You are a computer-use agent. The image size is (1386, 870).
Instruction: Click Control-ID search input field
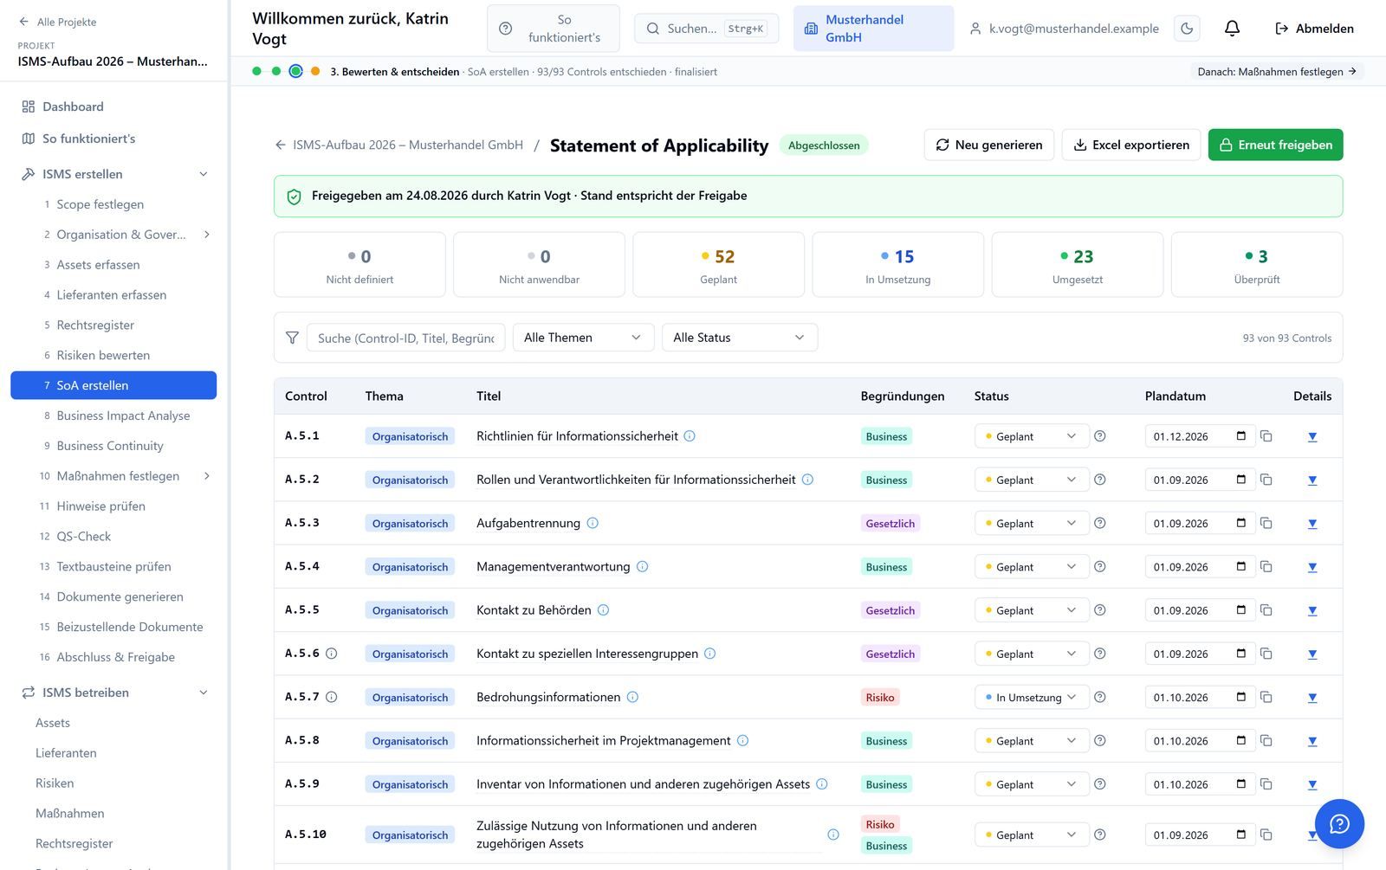coord(405,338)
